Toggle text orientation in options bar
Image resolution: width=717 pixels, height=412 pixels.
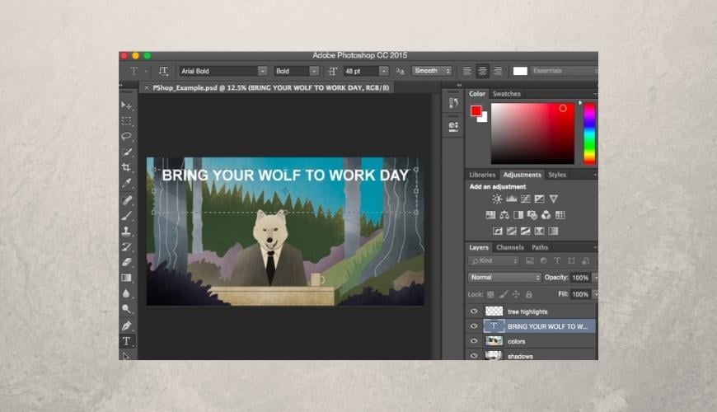point(163,71)
